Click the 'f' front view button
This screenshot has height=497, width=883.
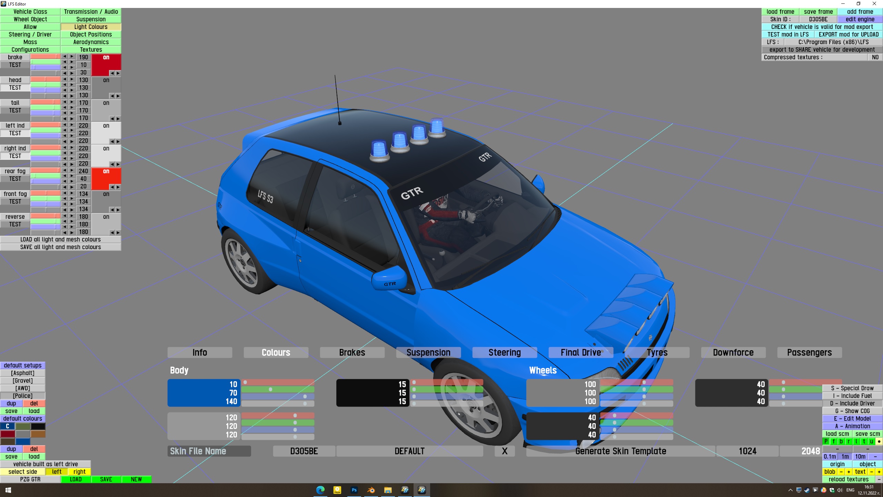pyautogui.click(x=833, y=441)
